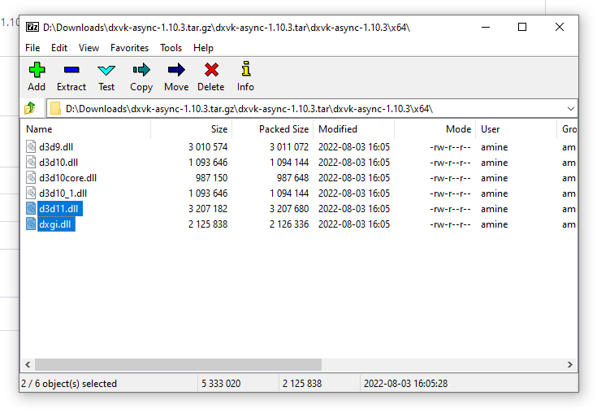Click the horizontal scrollbar right arrow
The image size is (597, 413).
[571, 365]
